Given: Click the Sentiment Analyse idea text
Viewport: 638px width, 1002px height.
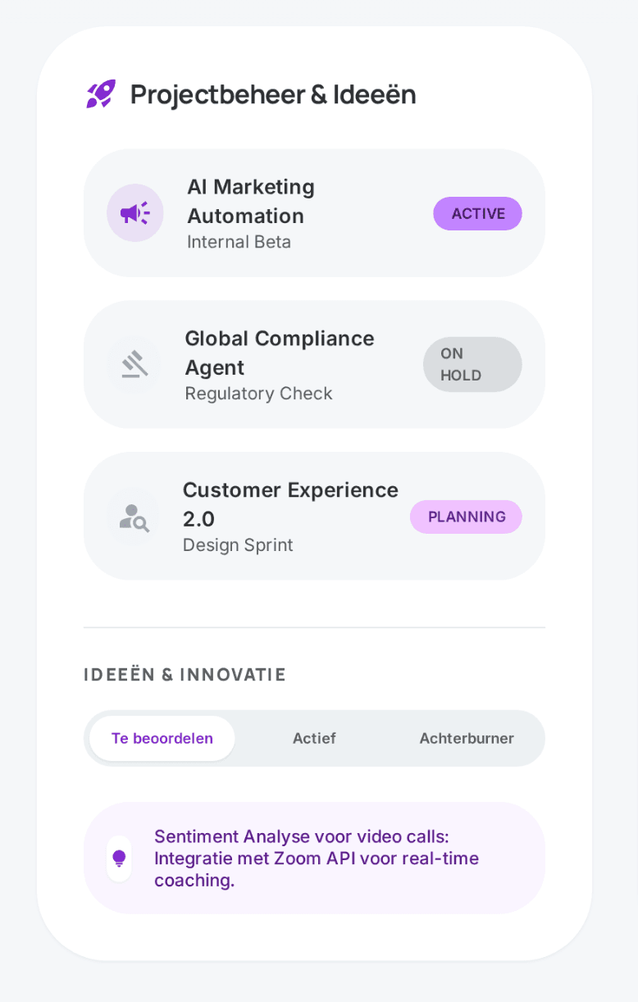Looking at the screenshot, I should coord(317,859).
